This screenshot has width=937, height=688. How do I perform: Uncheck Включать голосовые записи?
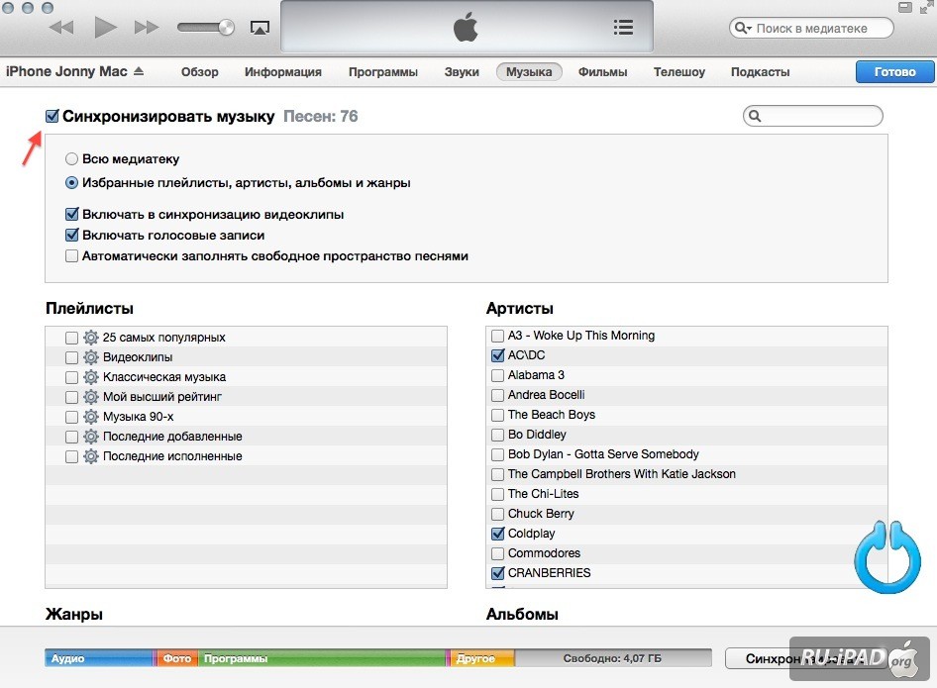pos(71,235)
